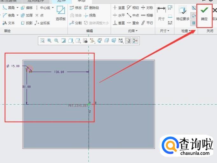This screenshot has width=217, height=163.
Task: Toggle the shade closed loops check
Action: click(193, 23)
